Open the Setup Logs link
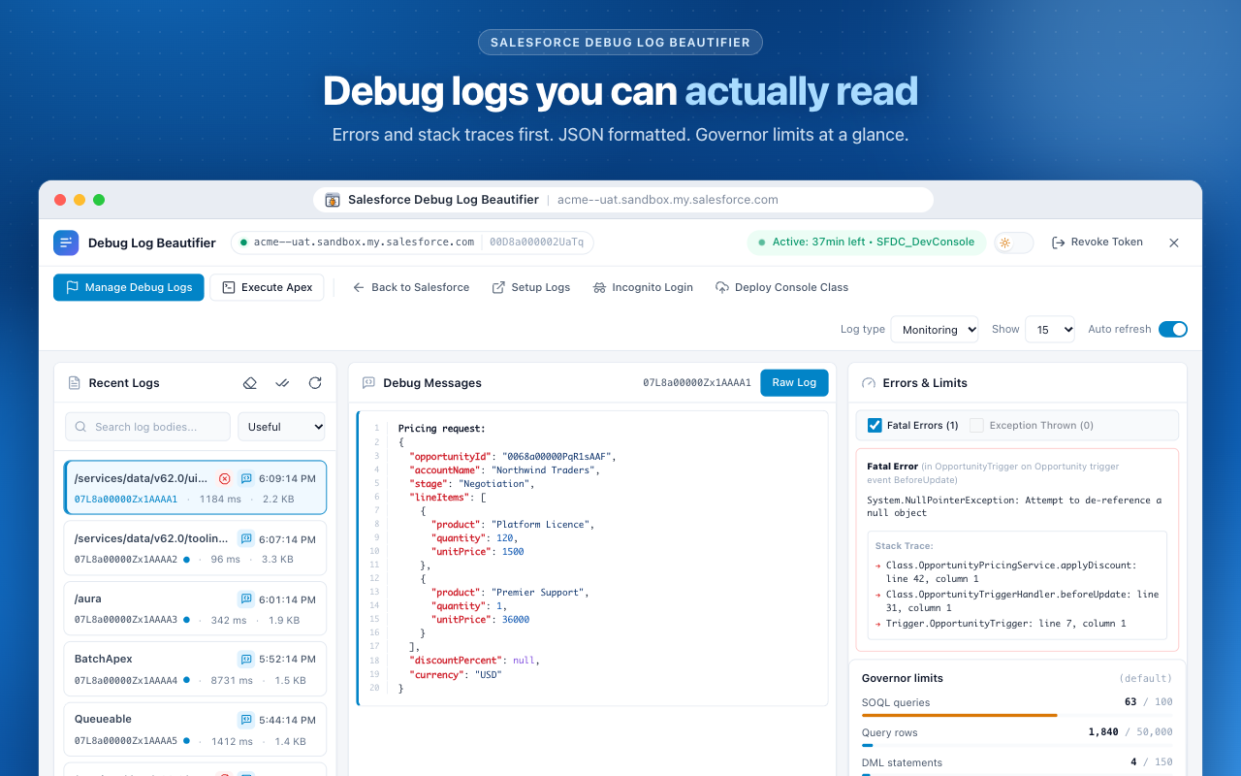The width and height of the screenshot is (1241, 776). tap(531, 287)
